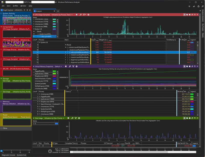Toggle graph and table view in CPU panel
This screenshot has width=205, height=157.
pos(184,15)
